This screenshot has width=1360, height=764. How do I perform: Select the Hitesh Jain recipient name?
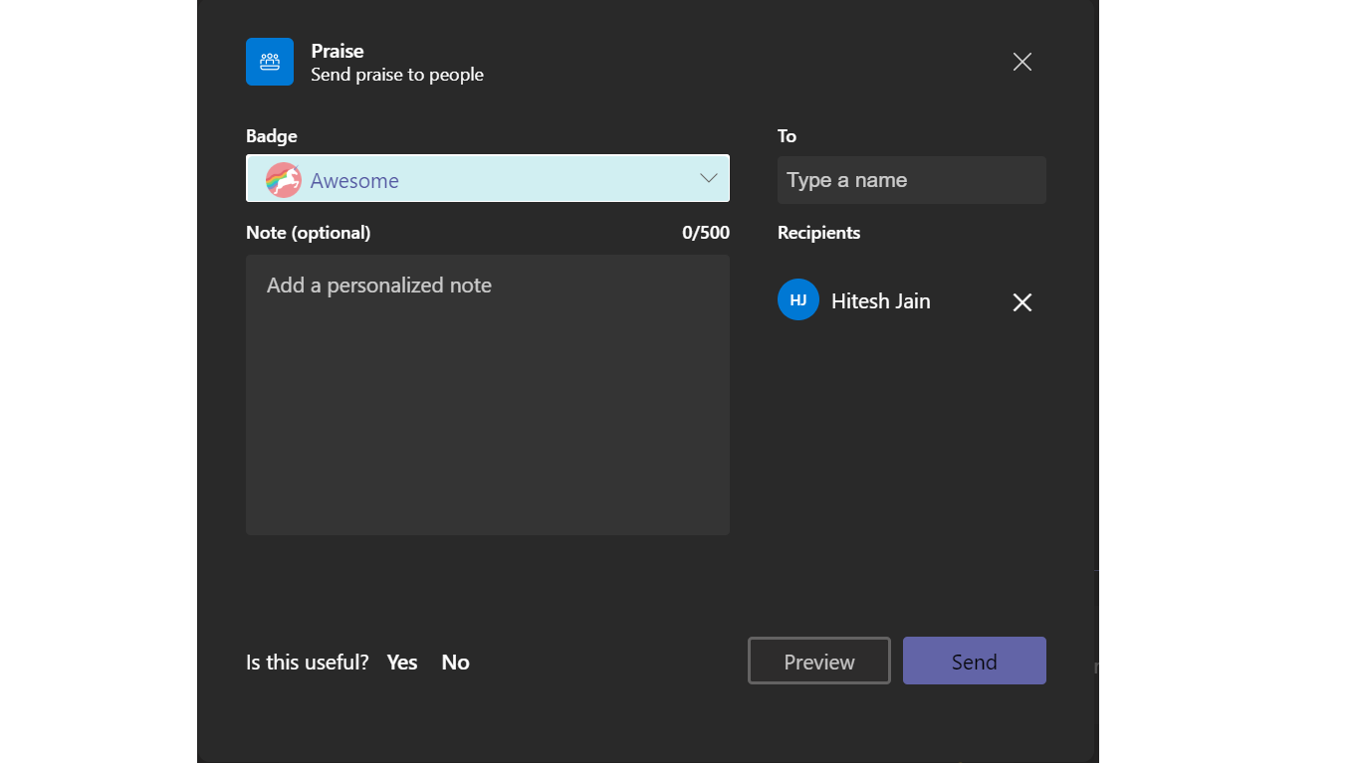point(880,301)
